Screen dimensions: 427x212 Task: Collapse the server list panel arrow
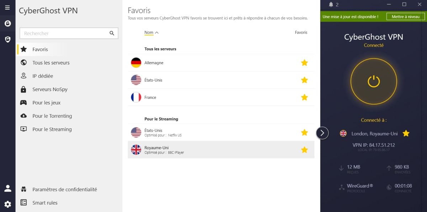click(x=322, y=133)
